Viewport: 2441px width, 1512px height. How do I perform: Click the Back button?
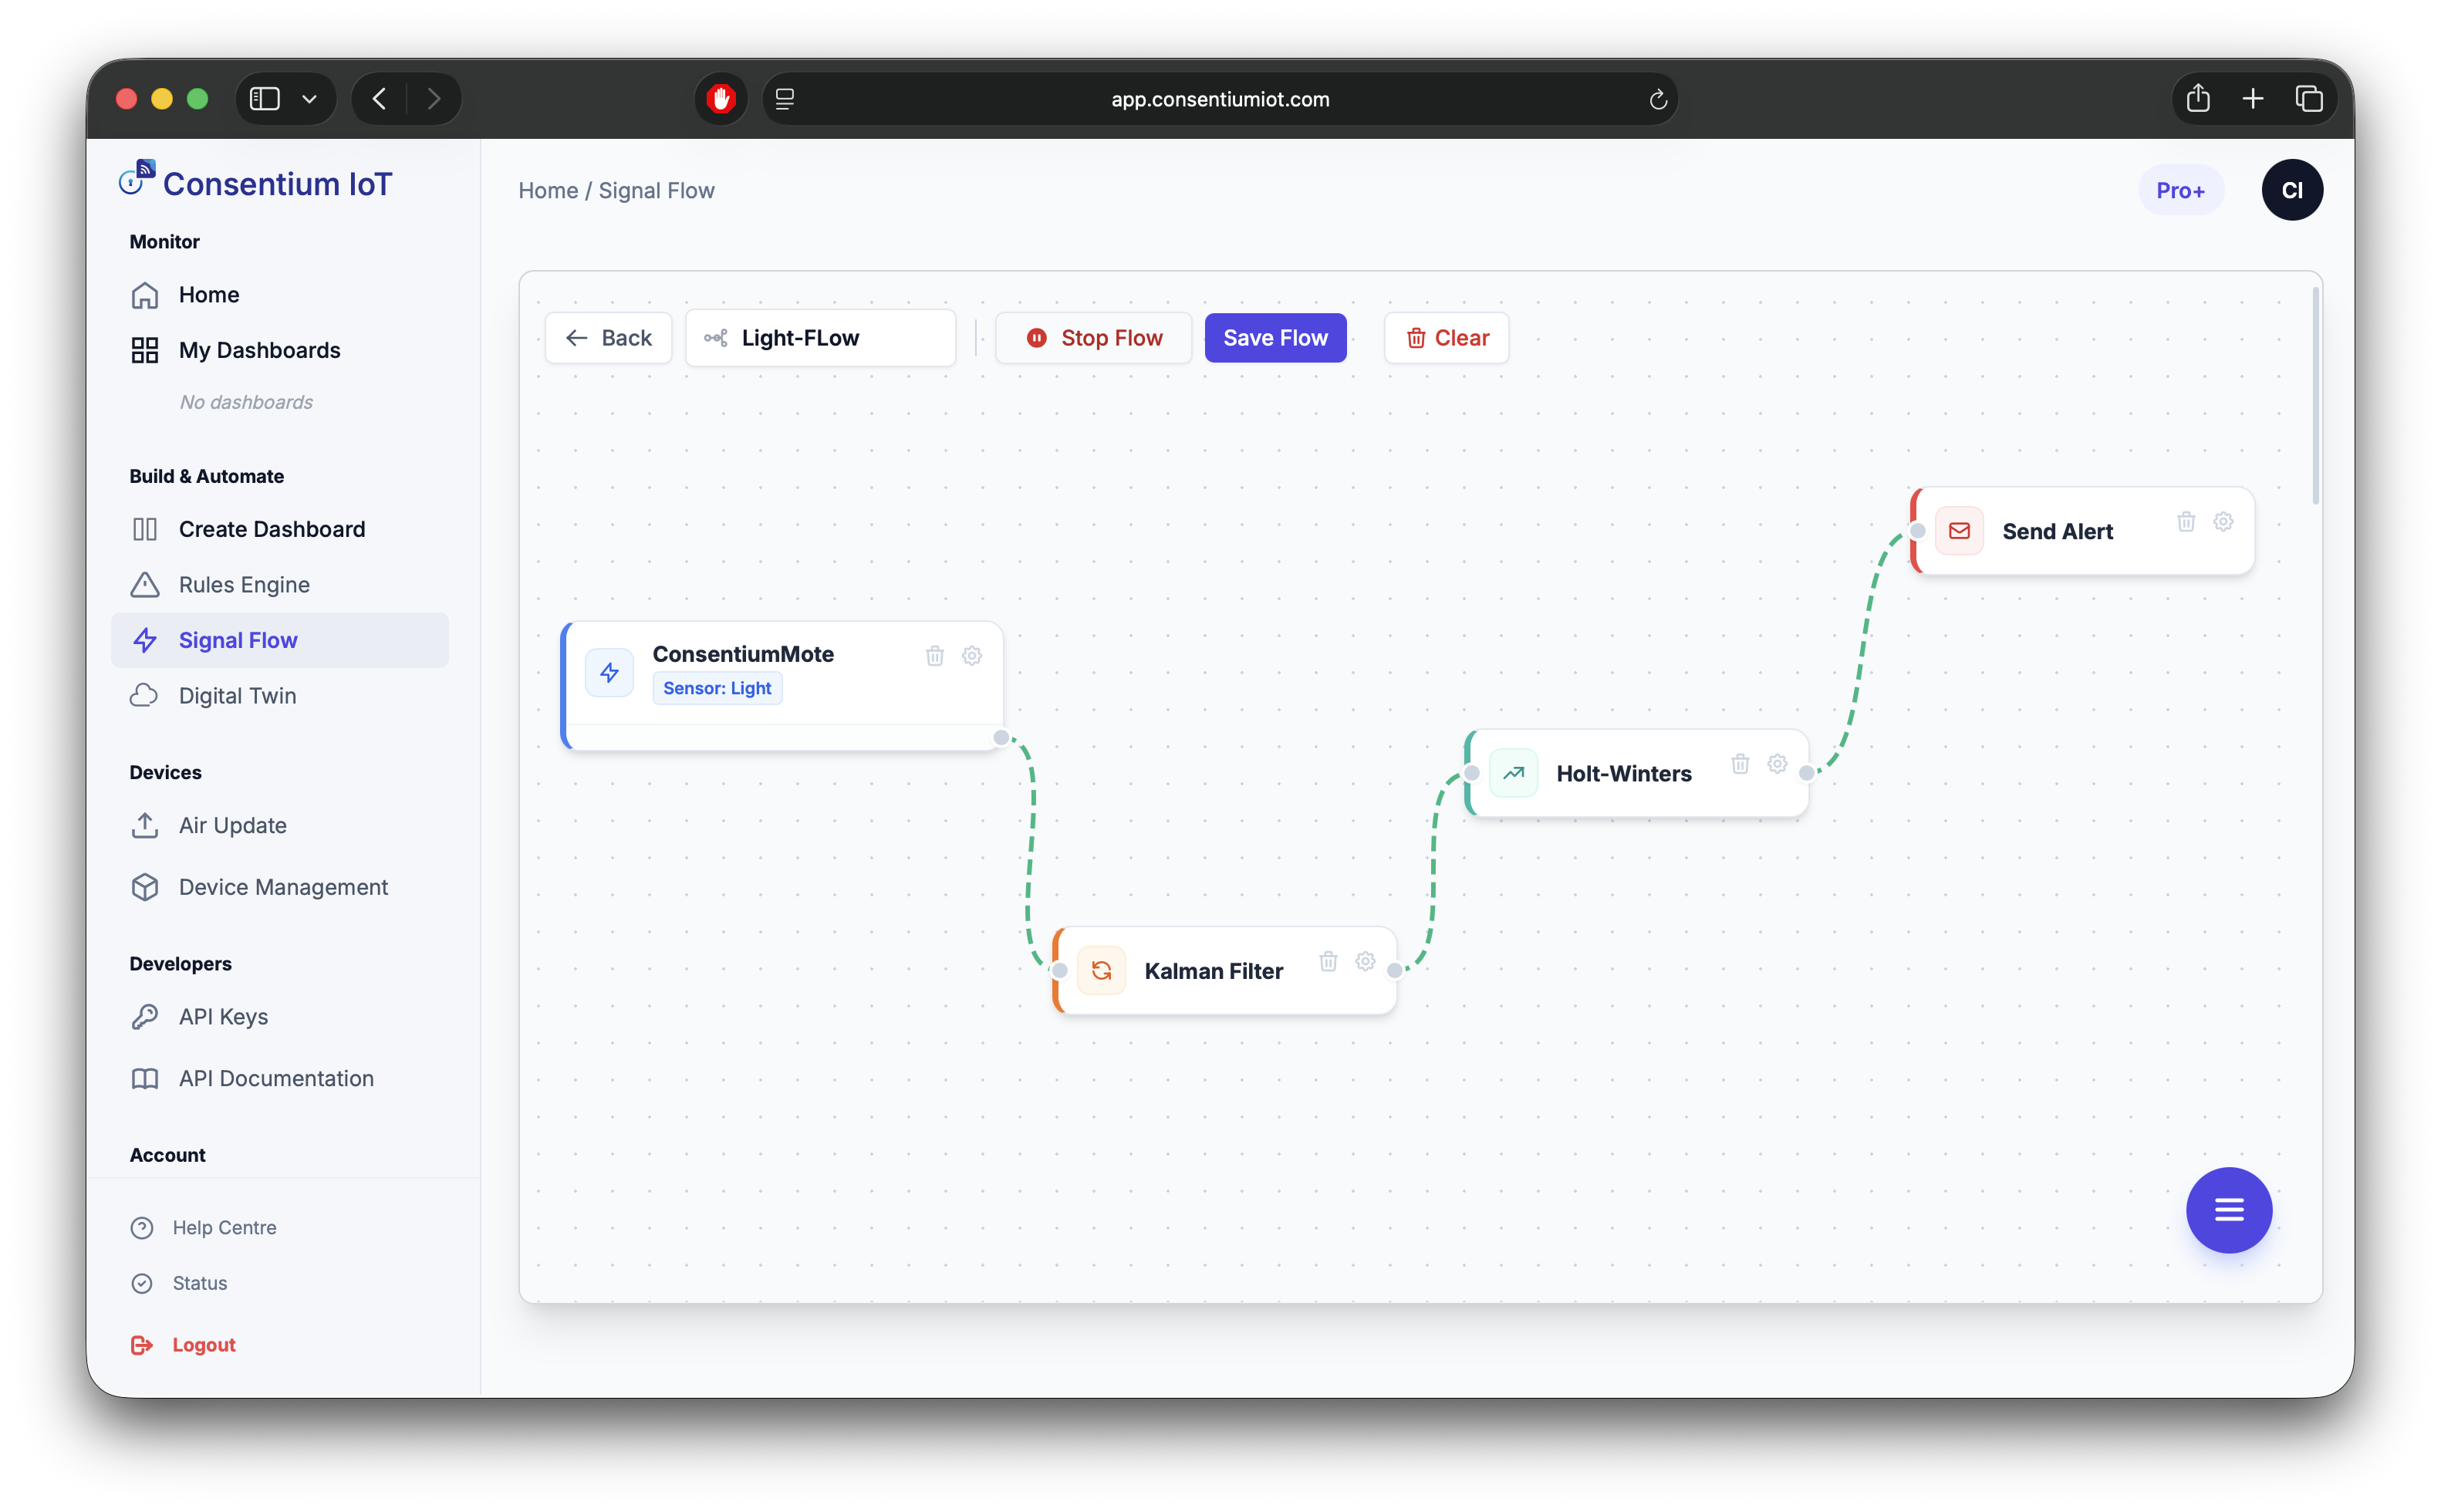608,338
